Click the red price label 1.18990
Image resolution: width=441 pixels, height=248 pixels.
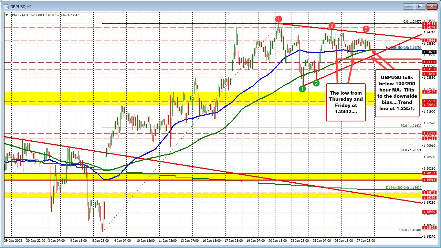click(x=430, y=212)
